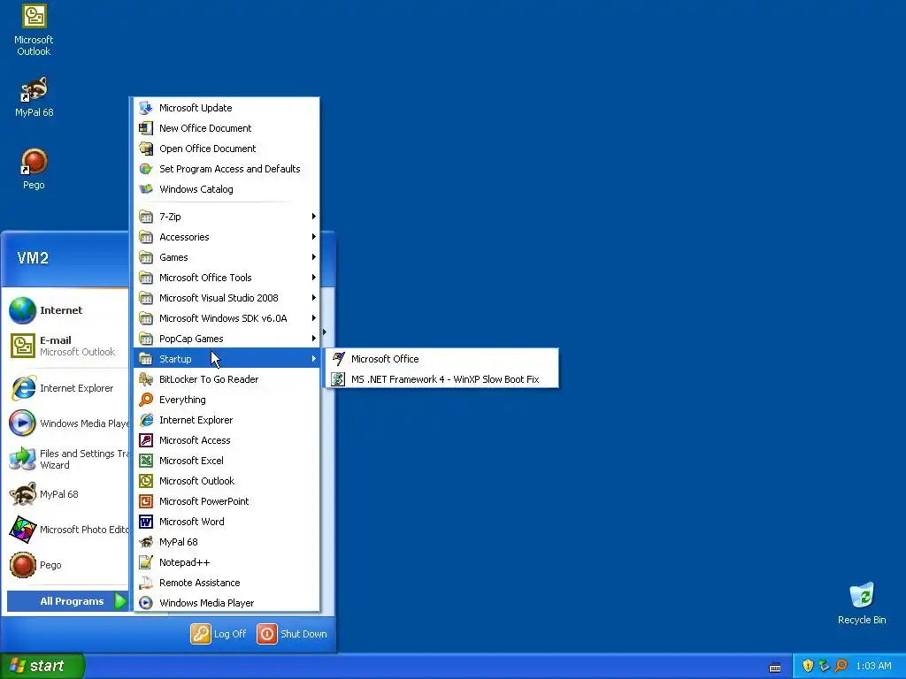Screen dimensions: 906x679
Task: Launch Everything search program
Action: (x=226, y=400)
